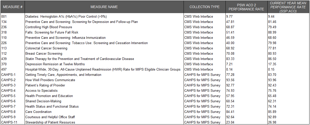Click the Shared Decision-Making measure name

tap(43, 101)
